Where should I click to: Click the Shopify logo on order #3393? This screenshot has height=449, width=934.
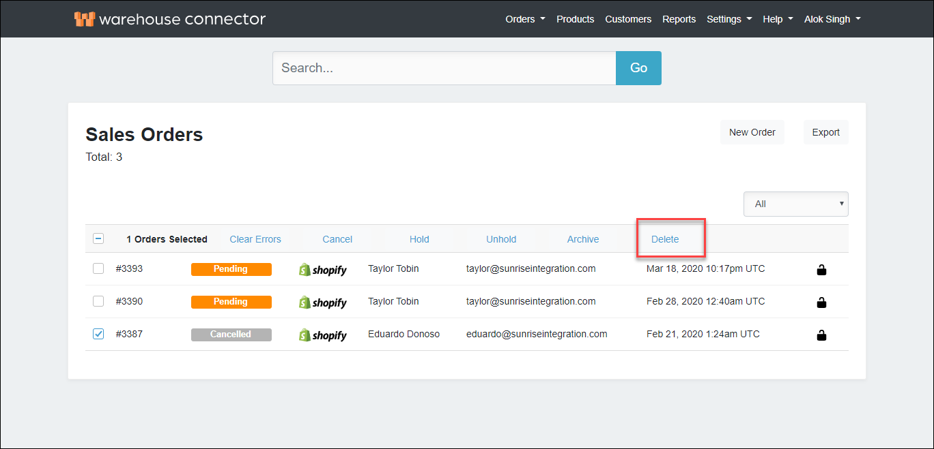(x=323, y=270)
